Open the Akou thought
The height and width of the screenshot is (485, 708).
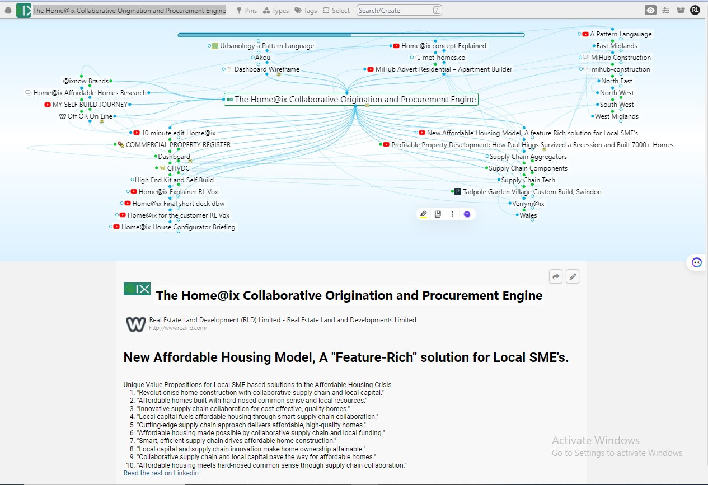262,58
